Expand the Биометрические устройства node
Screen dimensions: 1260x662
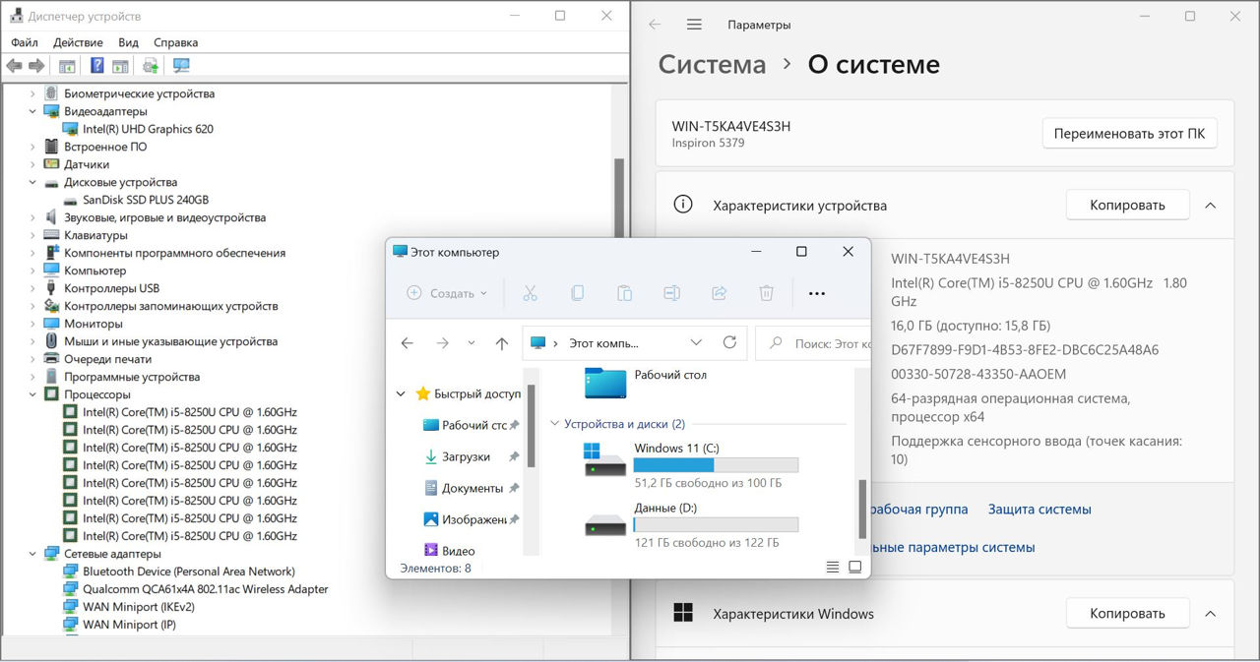click(x=32, y=93)
